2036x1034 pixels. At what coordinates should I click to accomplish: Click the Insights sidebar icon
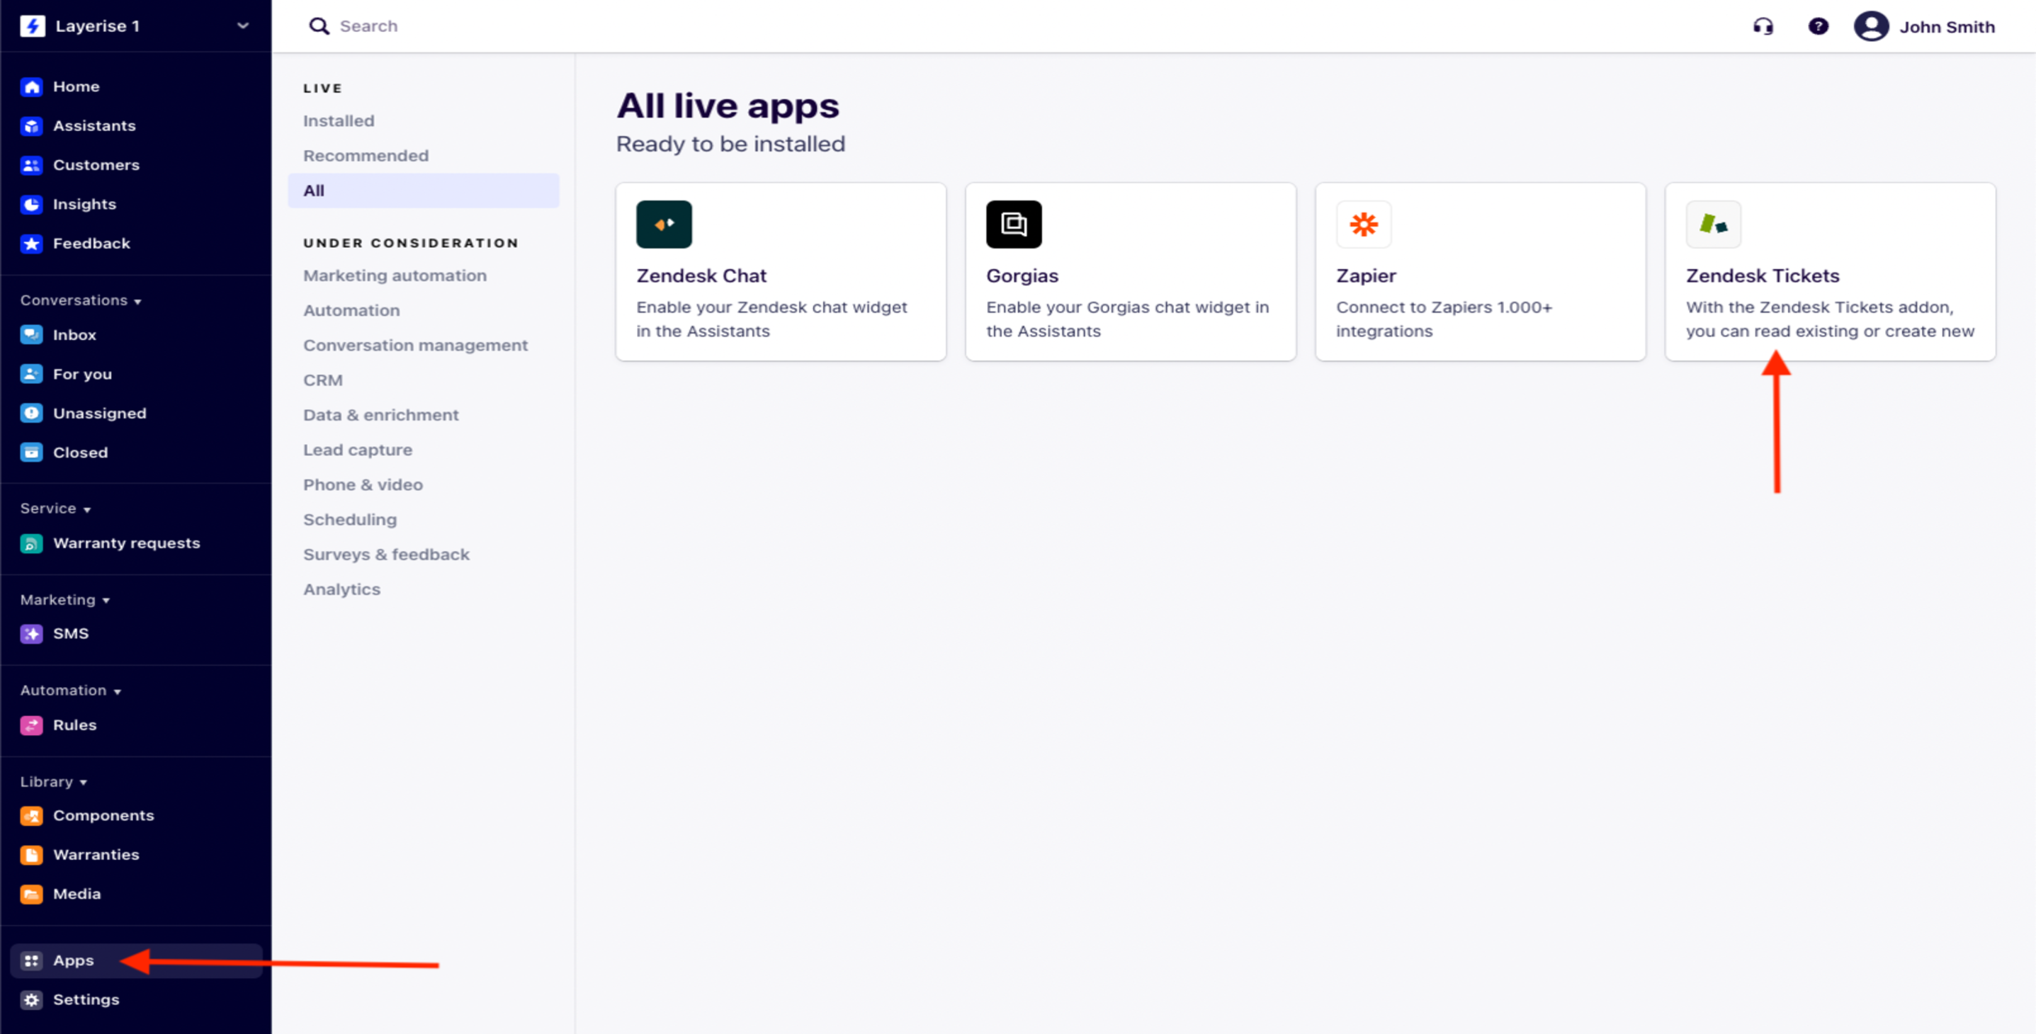click(x=32, y=205)
